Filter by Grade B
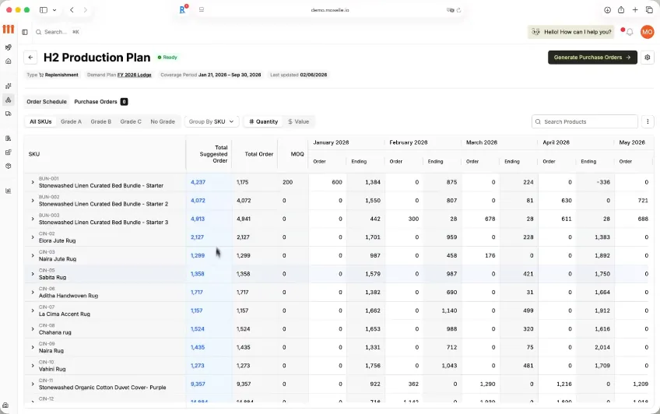 coord(101,121)
